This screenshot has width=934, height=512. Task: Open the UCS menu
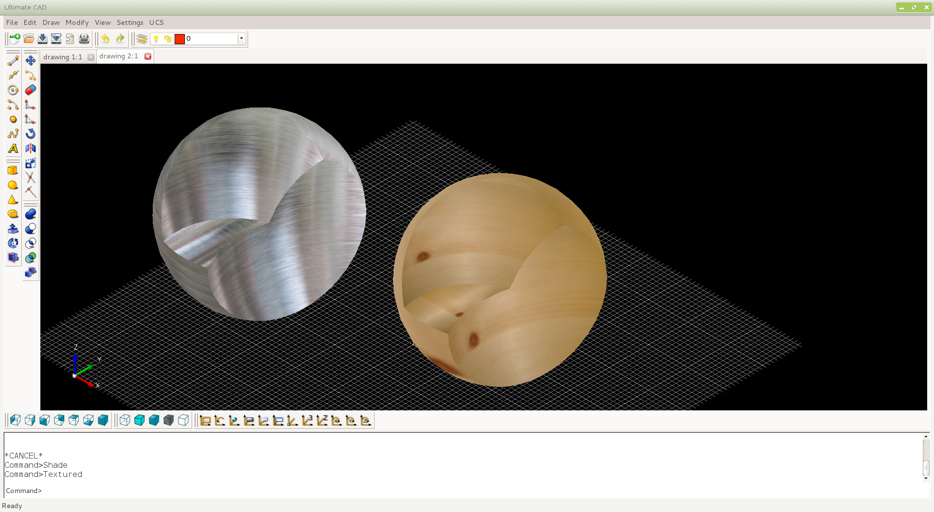point(156,22)
